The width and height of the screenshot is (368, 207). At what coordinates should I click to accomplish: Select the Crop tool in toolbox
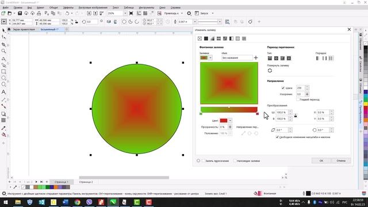click(x=3, y=45)
